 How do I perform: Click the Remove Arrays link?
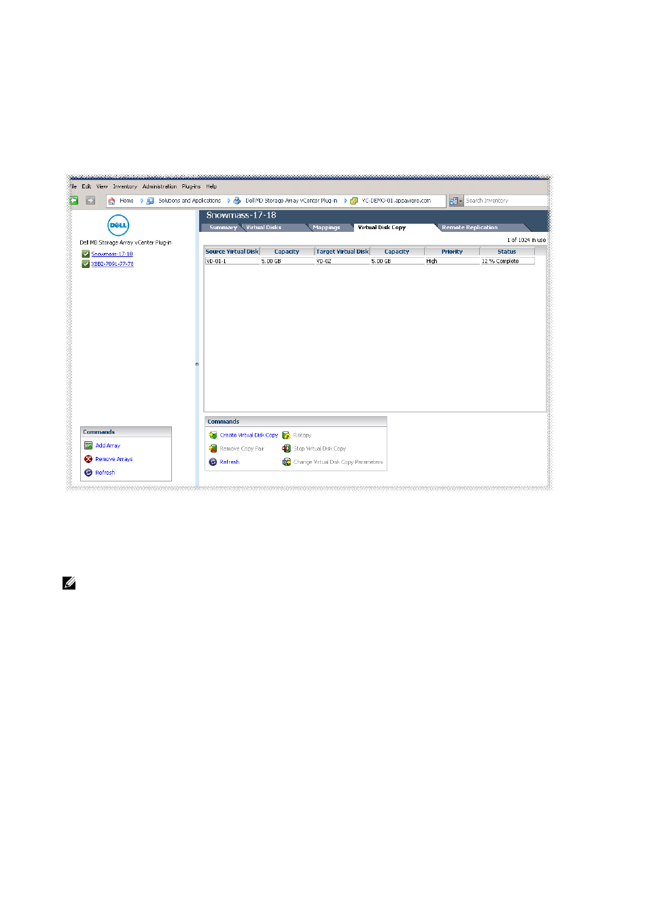[x=114, y=459]
